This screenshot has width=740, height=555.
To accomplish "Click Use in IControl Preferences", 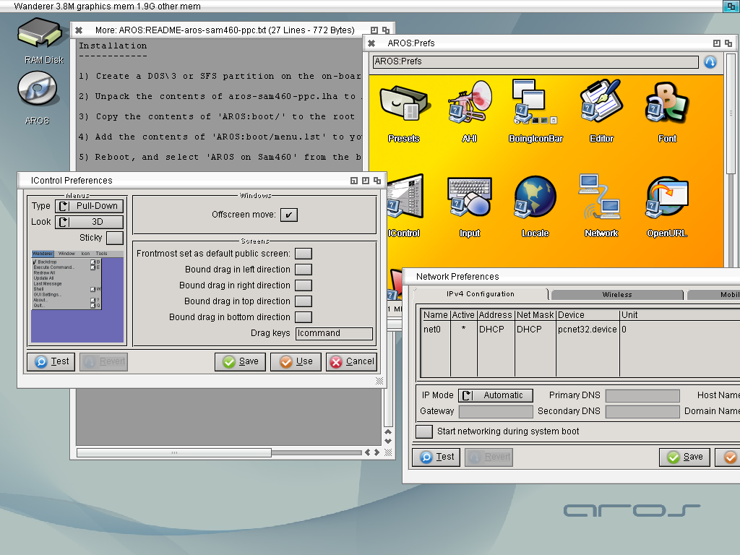I will point(296,361).
